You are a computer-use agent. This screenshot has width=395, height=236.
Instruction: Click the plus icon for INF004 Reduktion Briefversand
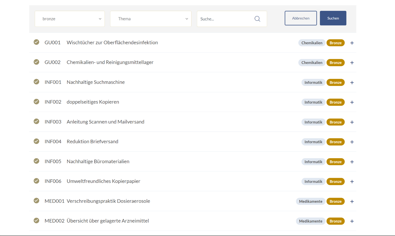pyautogui.click(x=352, y=142)
